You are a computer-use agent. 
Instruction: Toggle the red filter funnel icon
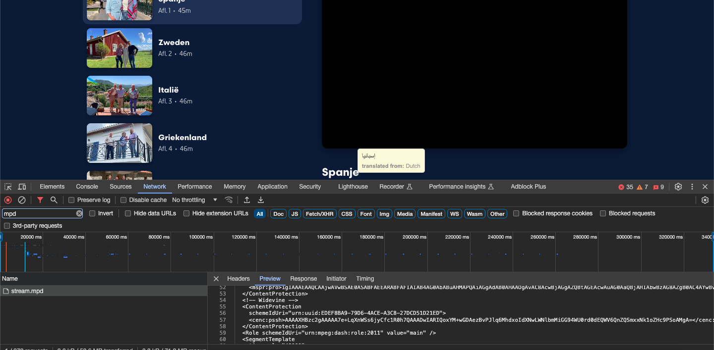tap(40, 200)
